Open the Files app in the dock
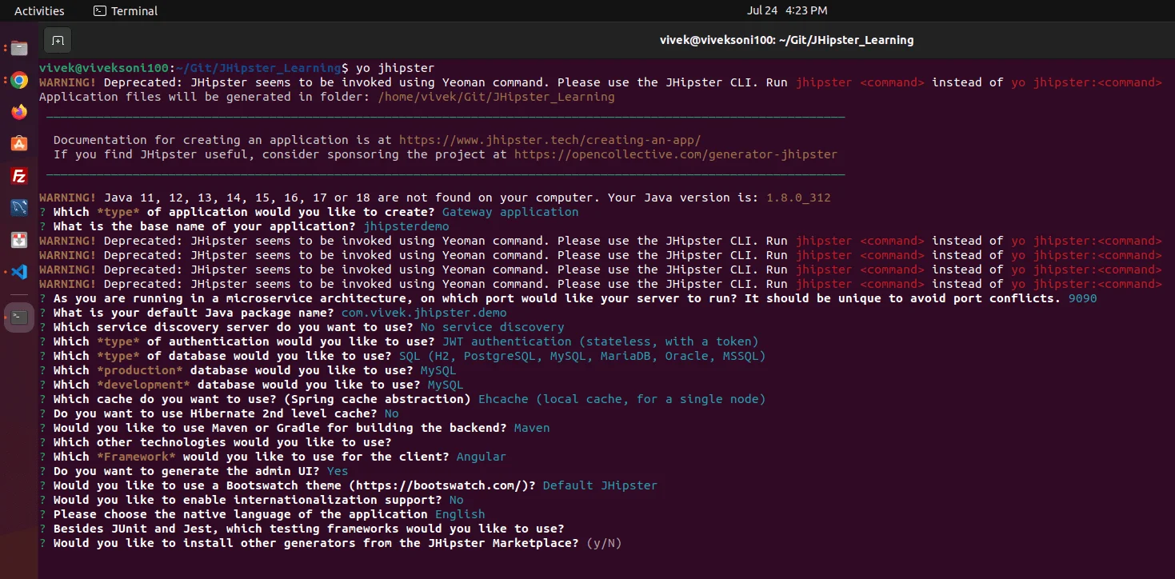The width and height of the screenshot is (1175, 579). click(19, 48)
